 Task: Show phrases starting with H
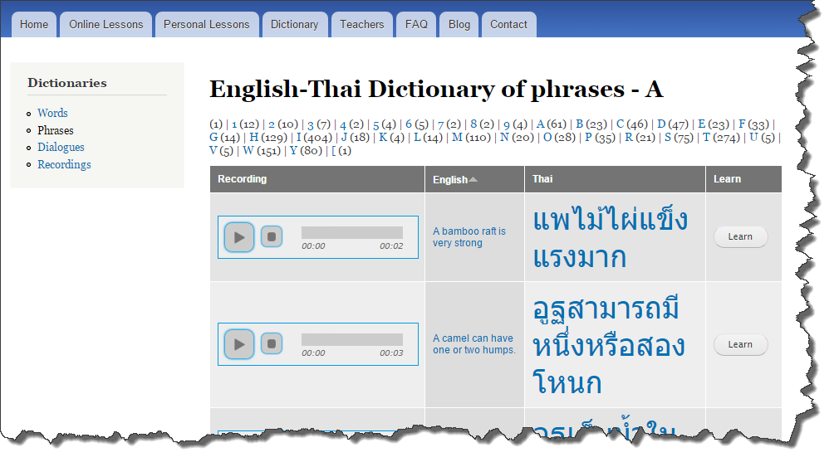pyautogui.click(x=254, y=138)
